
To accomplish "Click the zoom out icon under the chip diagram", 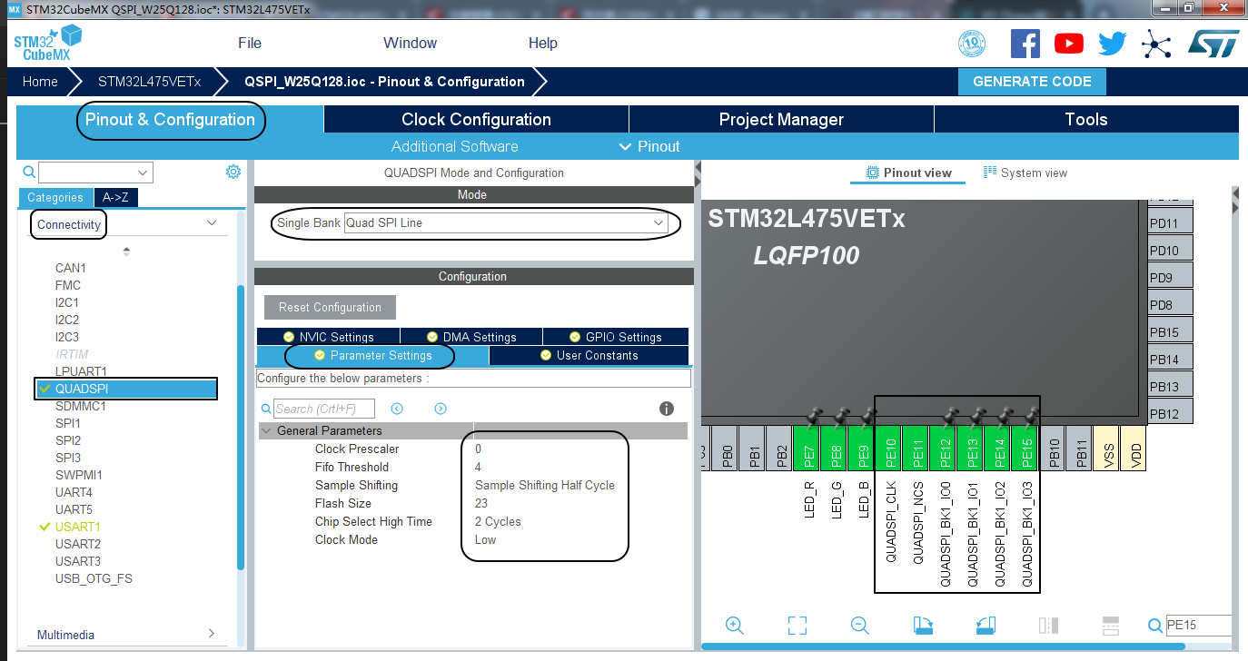I will [859, 625].
